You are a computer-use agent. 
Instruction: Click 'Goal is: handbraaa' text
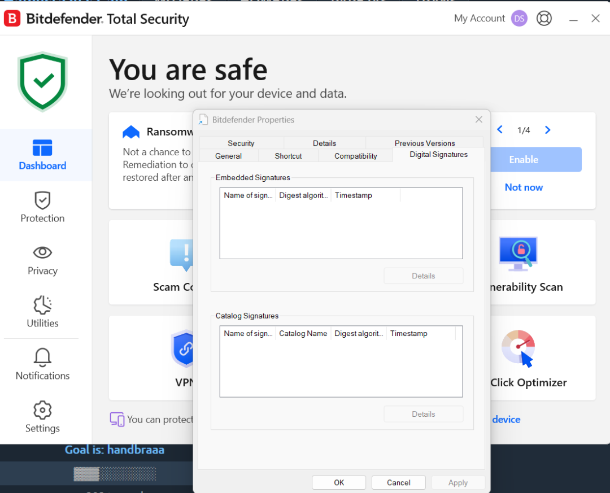(x=114, y=450)
